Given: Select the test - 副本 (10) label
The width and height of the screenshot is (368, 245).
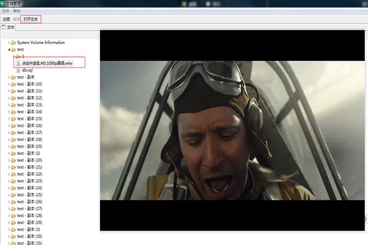Looking at the screenshot, I should tap(29, 84).
